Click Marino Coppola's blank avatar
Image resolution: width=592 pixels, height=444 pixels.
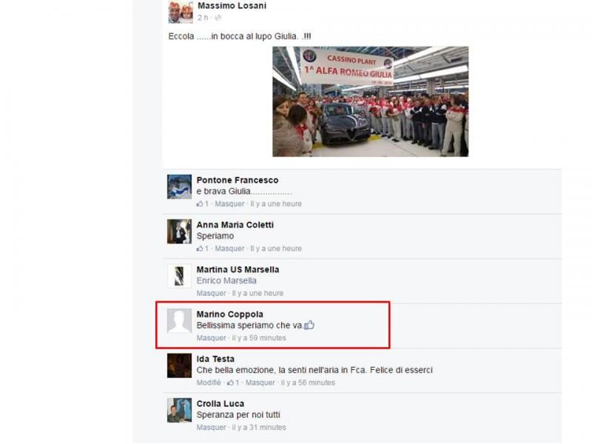click(x=179, y=321)
